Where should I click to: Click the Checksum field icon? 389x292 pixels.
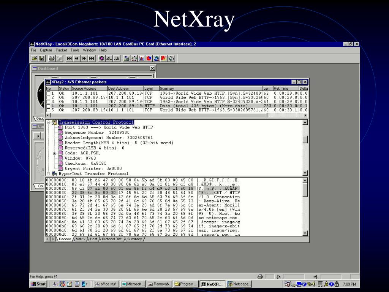point(60,163)
